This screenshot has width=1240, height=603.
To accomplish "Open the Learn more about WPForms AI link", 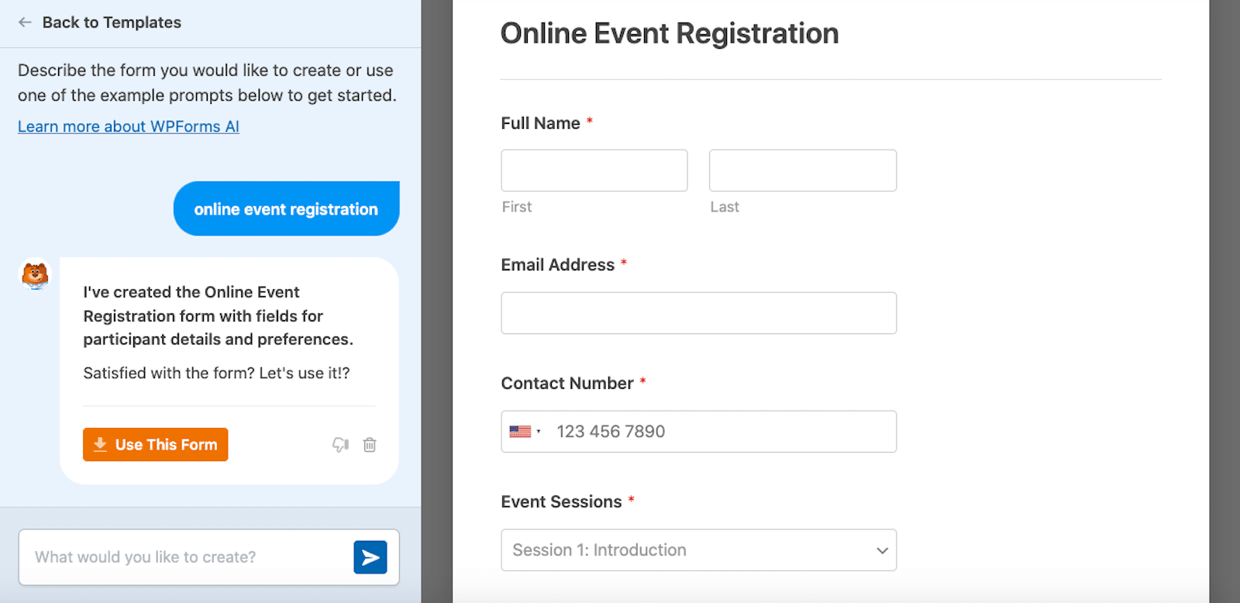I will (128, 126).
